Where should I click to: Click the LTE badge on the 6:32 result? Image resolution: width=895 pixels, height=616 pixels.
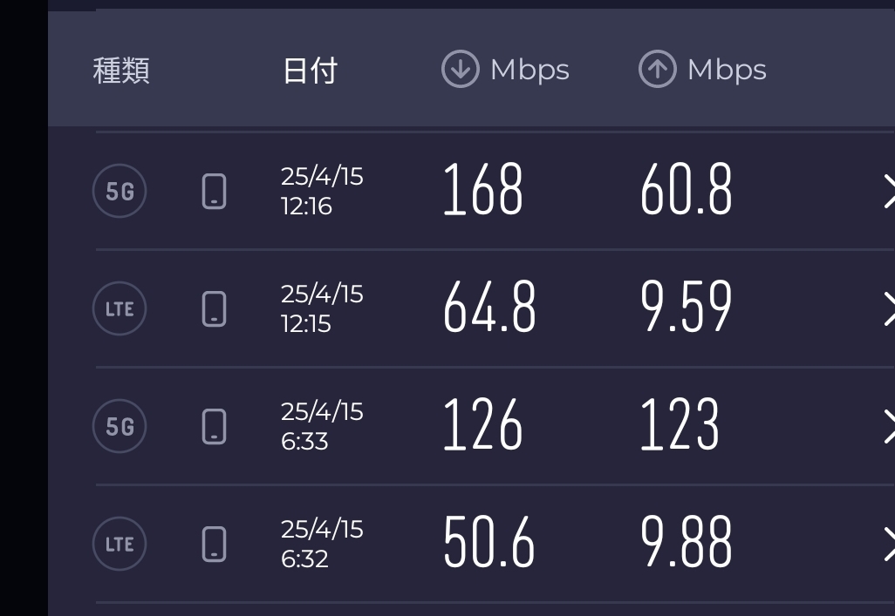coord(120,544)
